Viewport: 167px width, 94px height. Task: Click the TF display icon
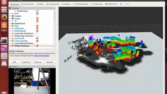[x=13, y=21]
